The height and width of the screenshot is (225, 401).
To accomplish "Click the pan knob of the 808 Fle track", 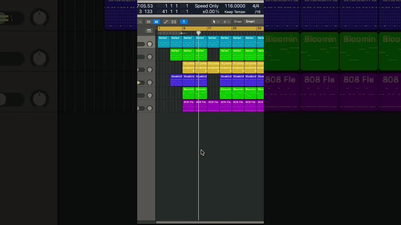I will pos(150,108).
